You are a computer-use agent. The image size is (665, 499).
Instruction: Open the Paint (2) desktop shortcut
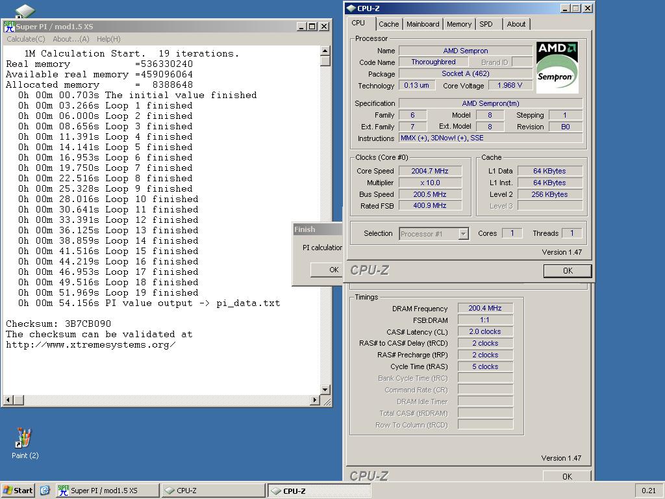[24, 443]
